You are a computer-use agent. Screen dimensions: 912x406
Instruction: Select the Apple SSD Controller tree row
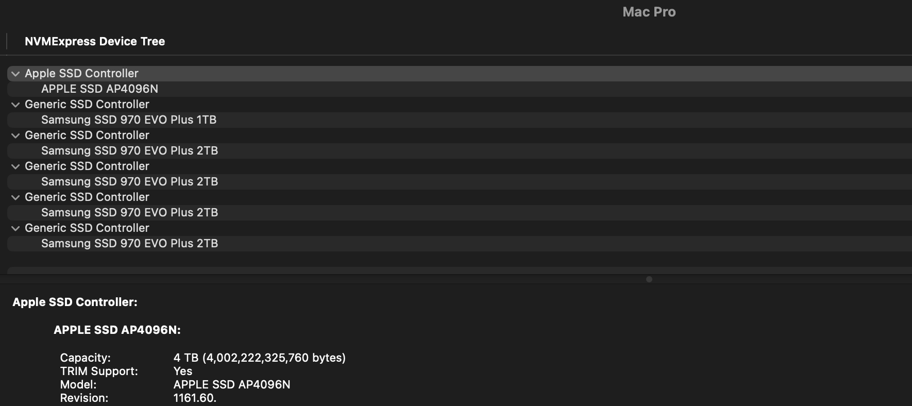coord(460,74)
